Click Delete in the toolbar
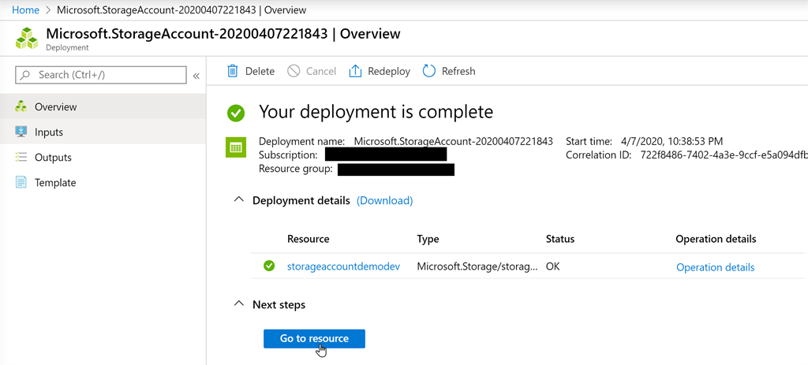Screen dimensions: 808x365 pos(251,71)
